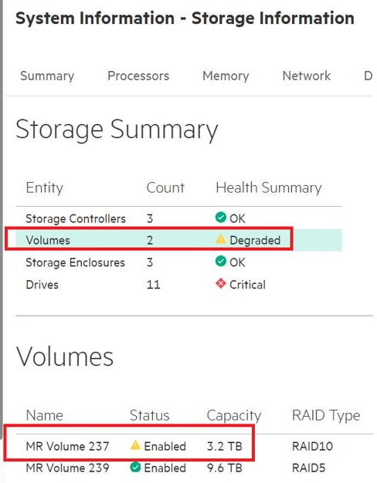Go to the Memory tab

click(226, 76)
